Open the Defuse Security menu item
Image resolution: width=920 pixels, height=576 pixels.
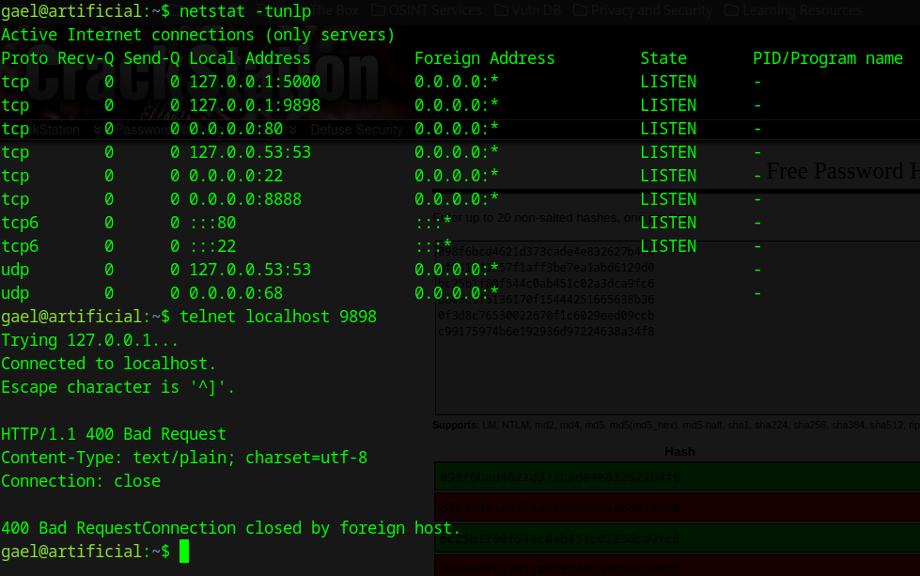click(356, 130)
